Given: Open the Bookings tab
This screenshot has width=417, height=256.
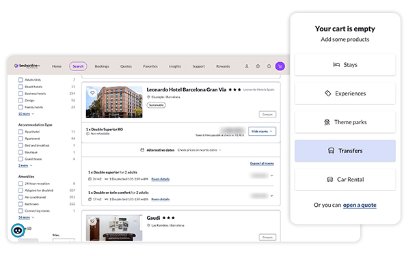Looking at the screenshot, I should 102,66.
